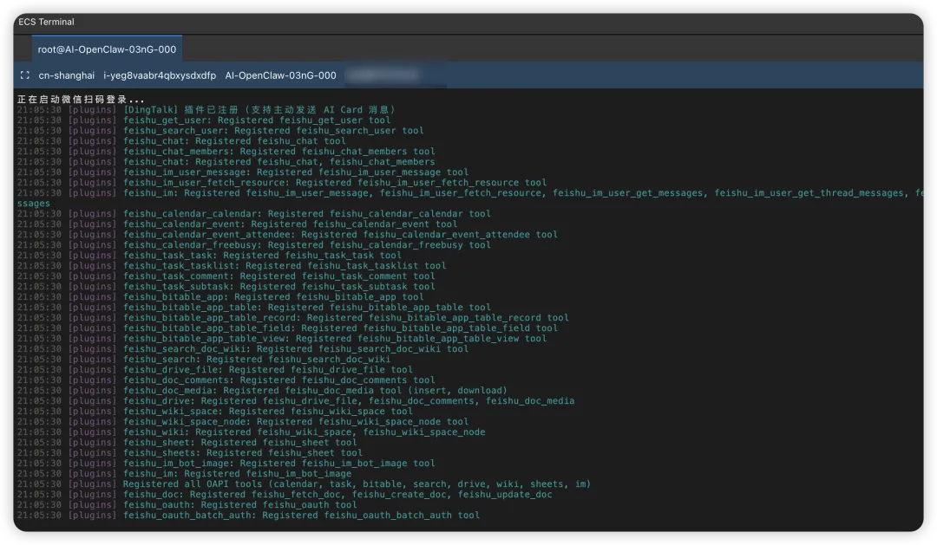Image resolution: width=937 pixels, height=545 pixels.
Task: Click the feishu_doc_comments tool log line
Action: pyautogui.click(x=226, y=380)
